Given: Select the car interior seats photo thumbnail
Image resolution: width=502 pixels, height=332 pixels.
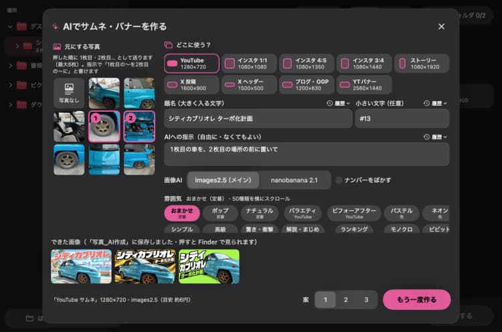Looking at the screenshot, I should (69, 127).
